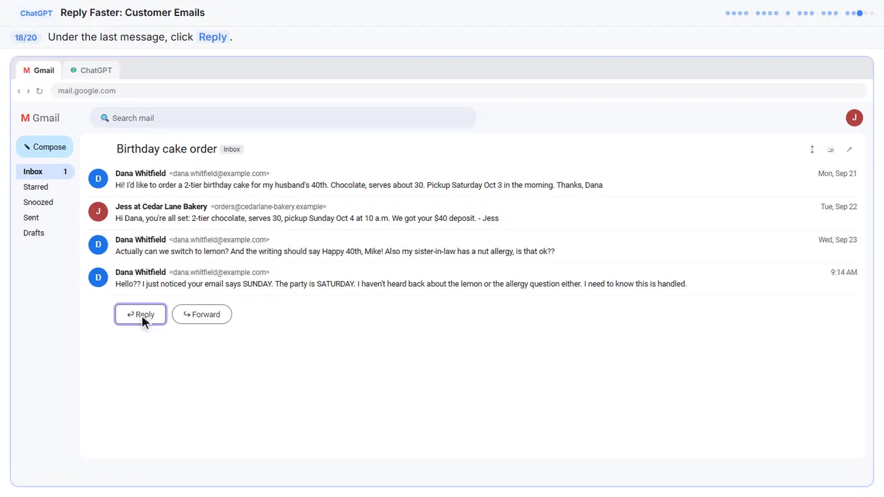Click the mail.google.com address bar
This screenshot has height=497, width=884.
click(458, 90)
